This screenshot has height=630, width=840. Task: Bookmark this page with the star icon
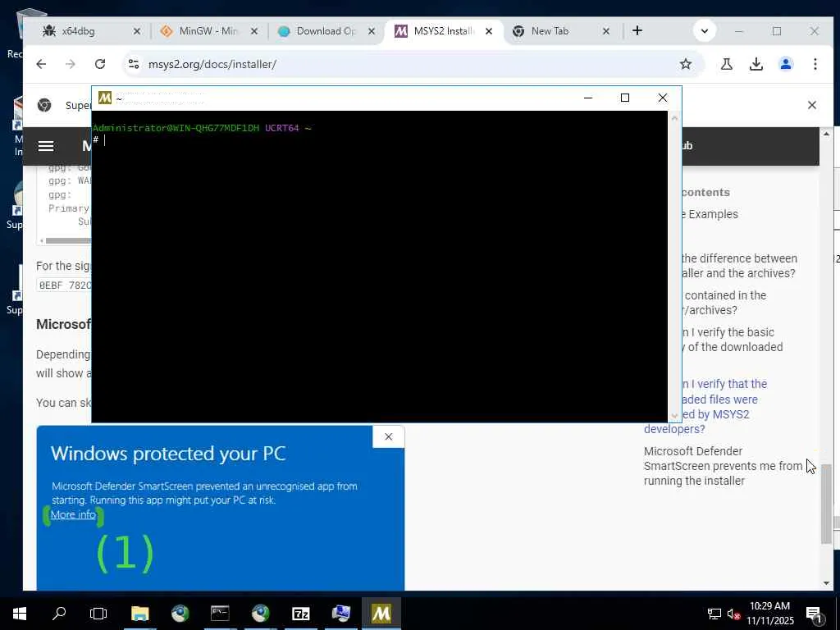[685, 64]
